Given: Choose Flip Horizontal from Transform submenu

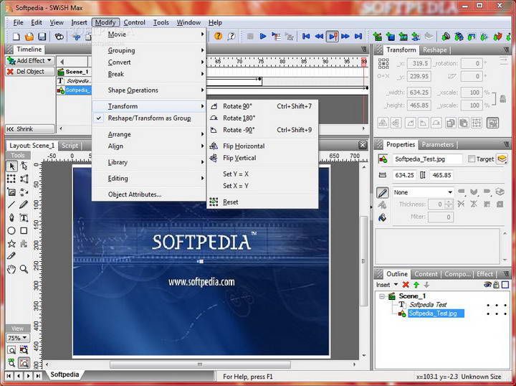Looking at the screenshot, I should coord(262,146).
